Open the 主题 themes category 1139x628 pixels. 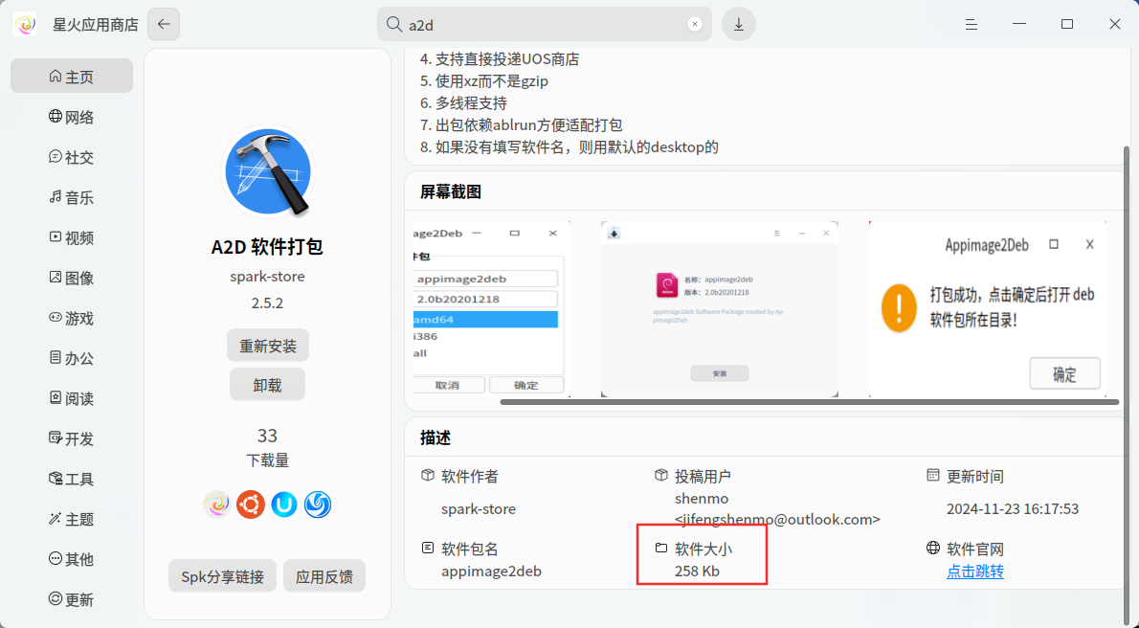[x=71, y=519]
